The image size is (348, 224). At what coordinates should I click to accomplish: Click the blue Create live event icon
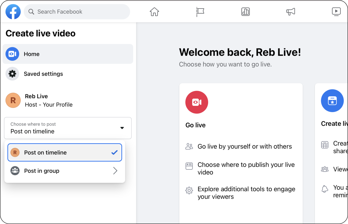coord(332,101)
